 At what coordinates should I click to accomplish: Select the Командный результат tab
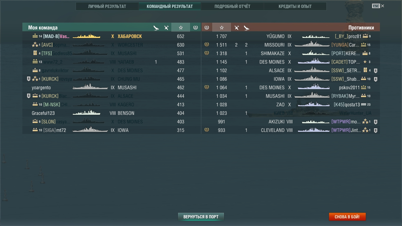pyautogui.click(x=170, y=6)
